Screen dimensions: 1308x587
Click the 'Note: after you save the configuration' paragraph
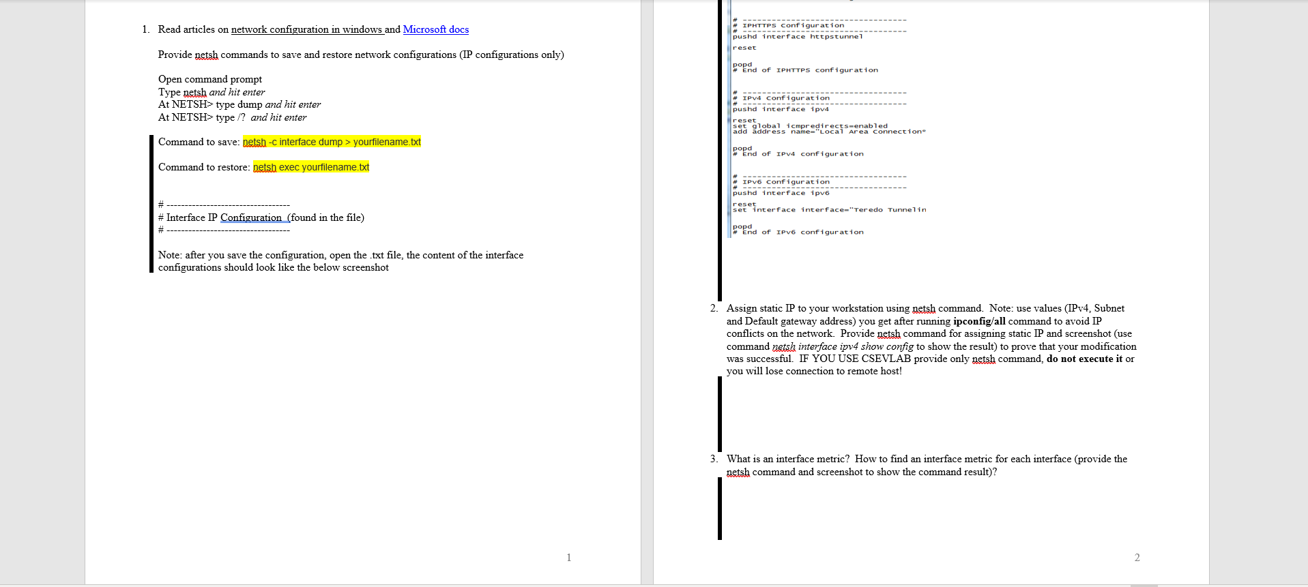341,261
